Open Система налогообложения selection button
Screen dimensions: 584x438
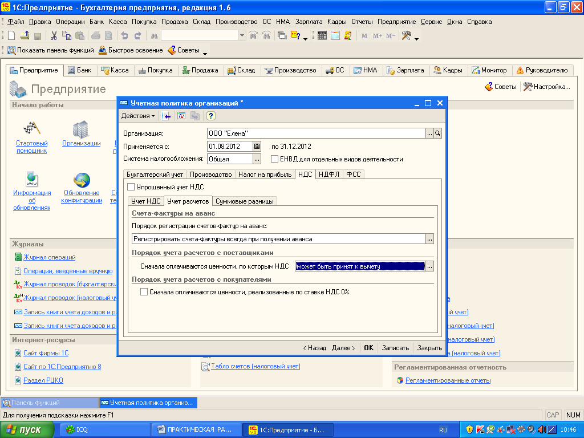[x=257, y=159]
